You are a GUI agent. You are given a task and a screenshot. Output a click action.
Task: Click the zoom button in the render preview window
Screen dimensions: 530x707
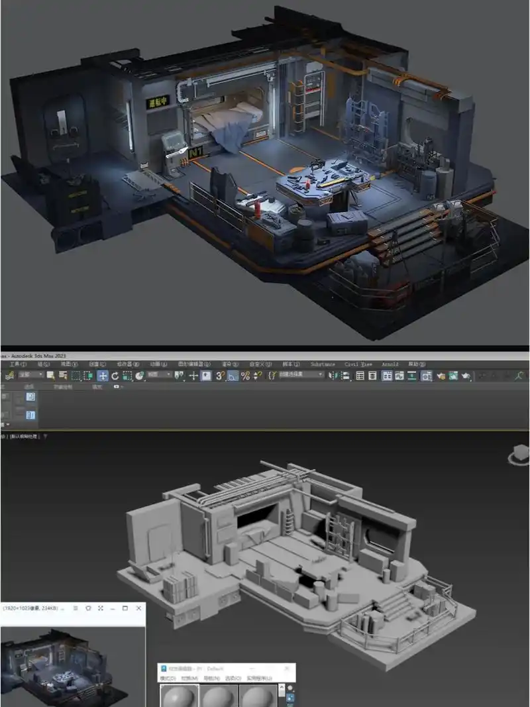(x=88, y=608)
